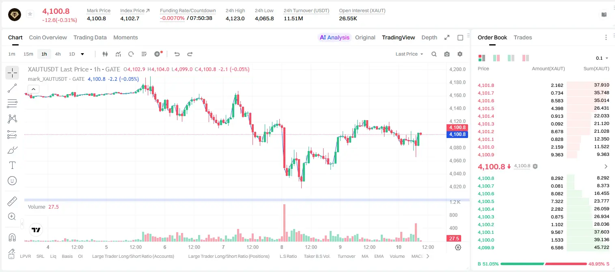This screenshot has width=615, height=272.
Task: Open the emoji sticker tool
Action: click(x=12, y=181)
